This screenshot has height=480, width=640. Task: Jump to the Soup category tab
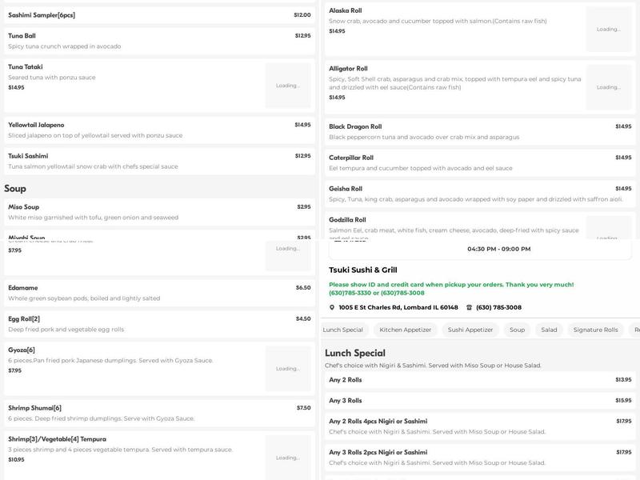click(517, 330)
